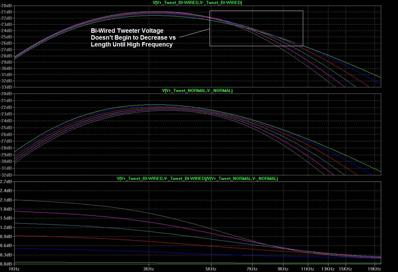Click the 2.4dB label on bottom pane axis
The height and width of the screenshot is (272, 398).
click(6, 191)
